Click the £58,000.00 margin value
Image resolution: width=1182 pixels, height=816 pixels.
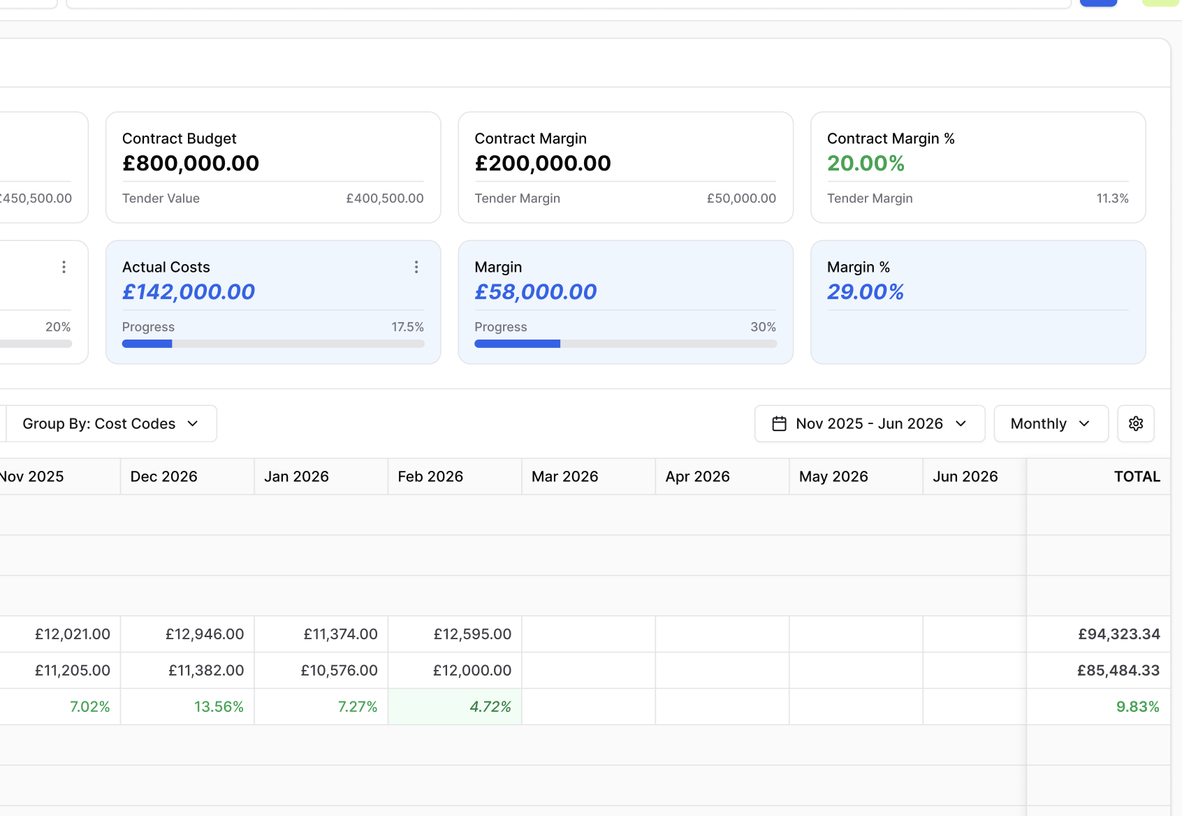click(536, 292)
